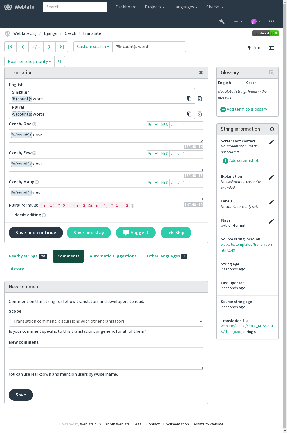Click the Add term to glossary link

point(244,109)
